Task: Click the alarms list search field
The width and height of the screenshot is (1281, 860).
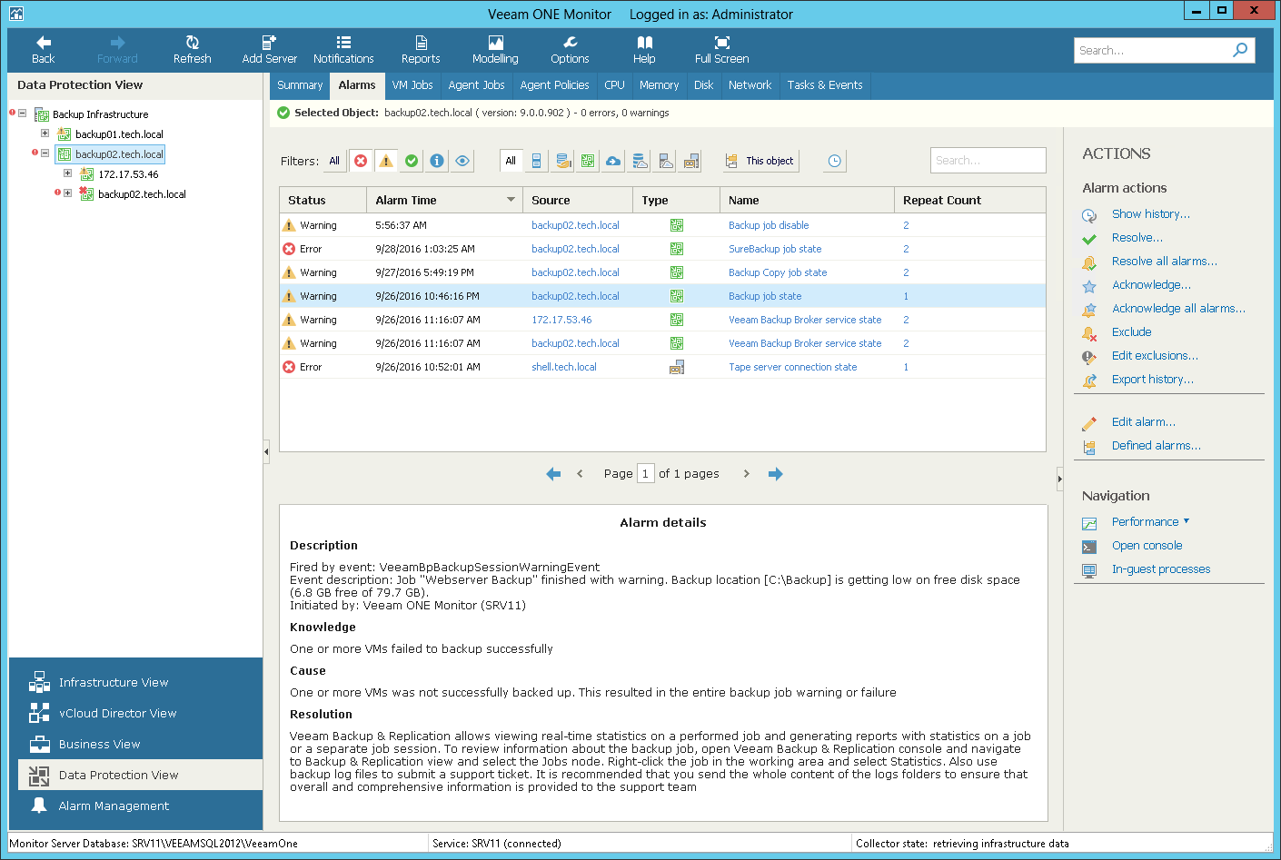Action: 988,161
